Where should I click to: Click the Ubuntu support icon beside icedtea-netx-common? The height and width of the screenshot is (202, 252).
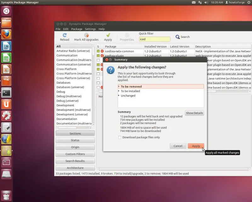tap(102, 51)
